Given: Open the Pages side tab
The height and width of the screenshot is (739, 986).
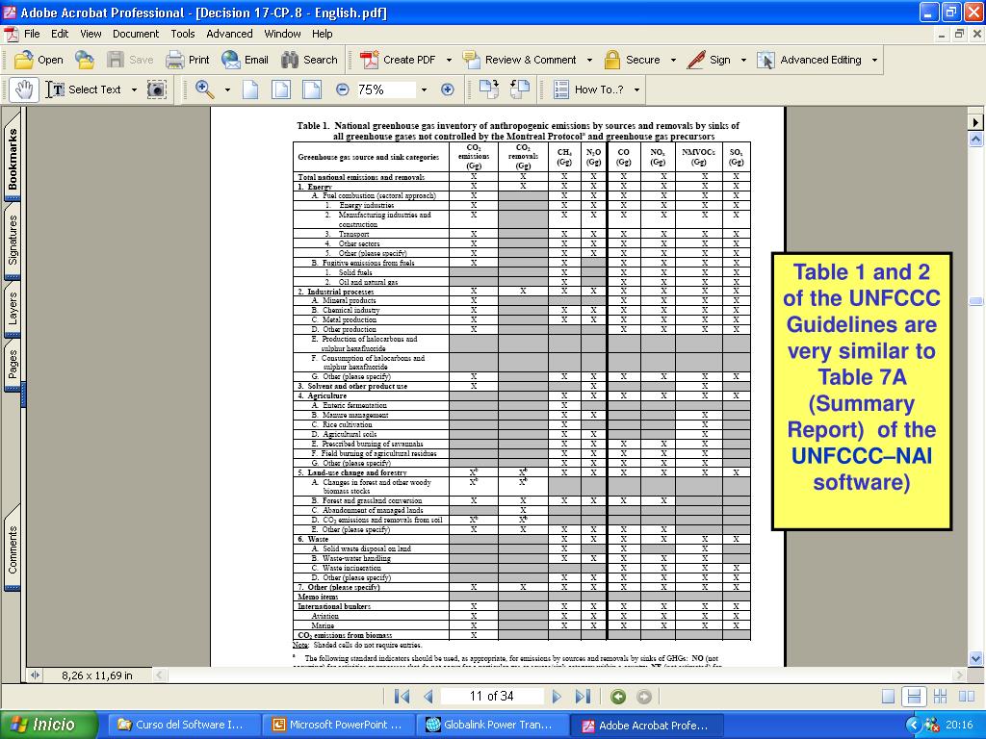Looking at the screenshot, I should (13, 365).
